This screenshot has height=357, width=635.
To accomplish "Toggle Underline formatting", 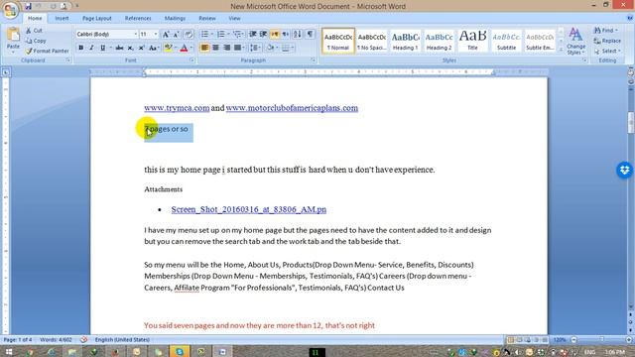I will pyautogui.click(x=102, y=48).
